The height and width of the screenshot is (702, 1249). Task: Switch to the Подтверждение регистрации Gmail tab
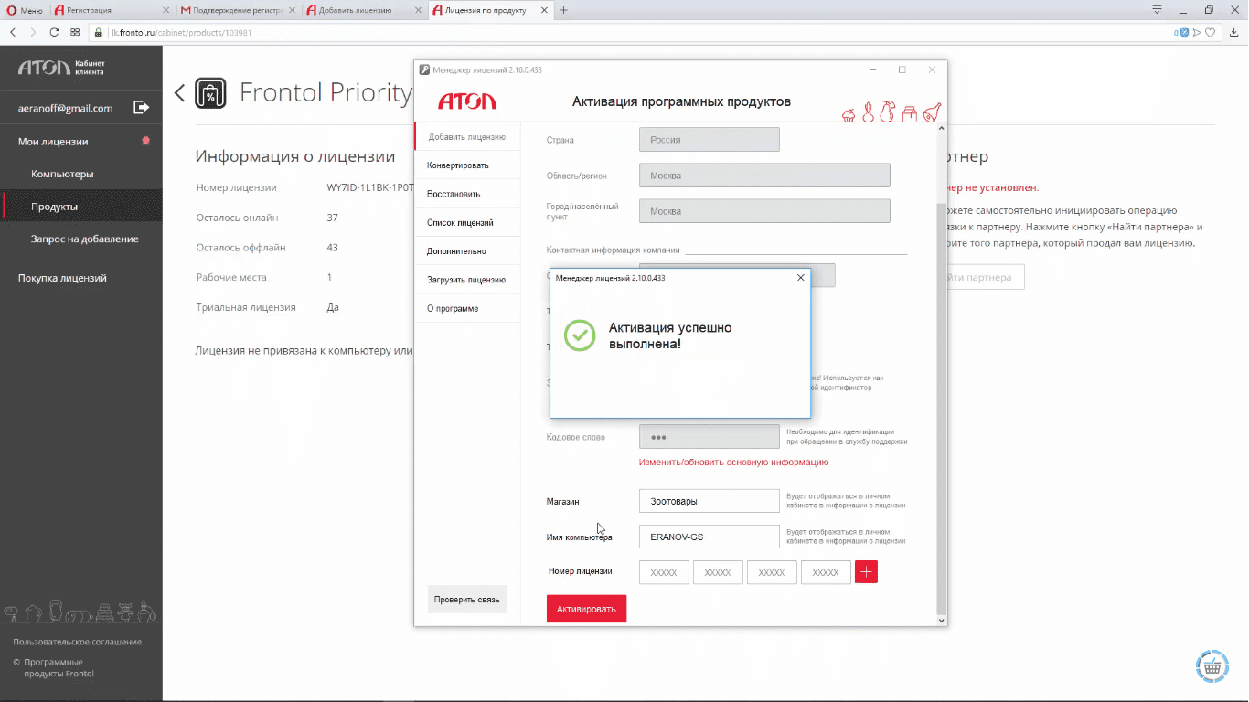pyautogui.click(x=236, y=10)
